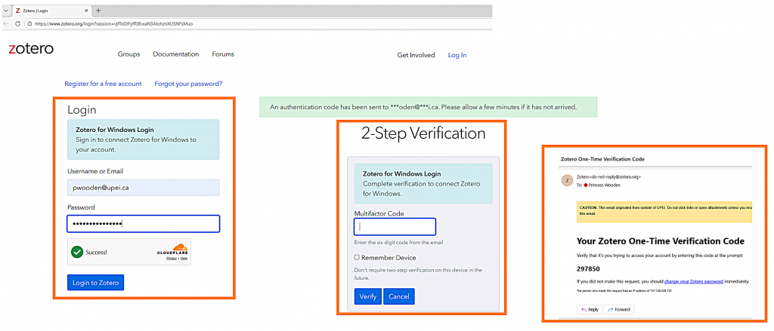Expand the browser tab list dropdown
This screenshot has width=774, height=331.
click(7, 11)
